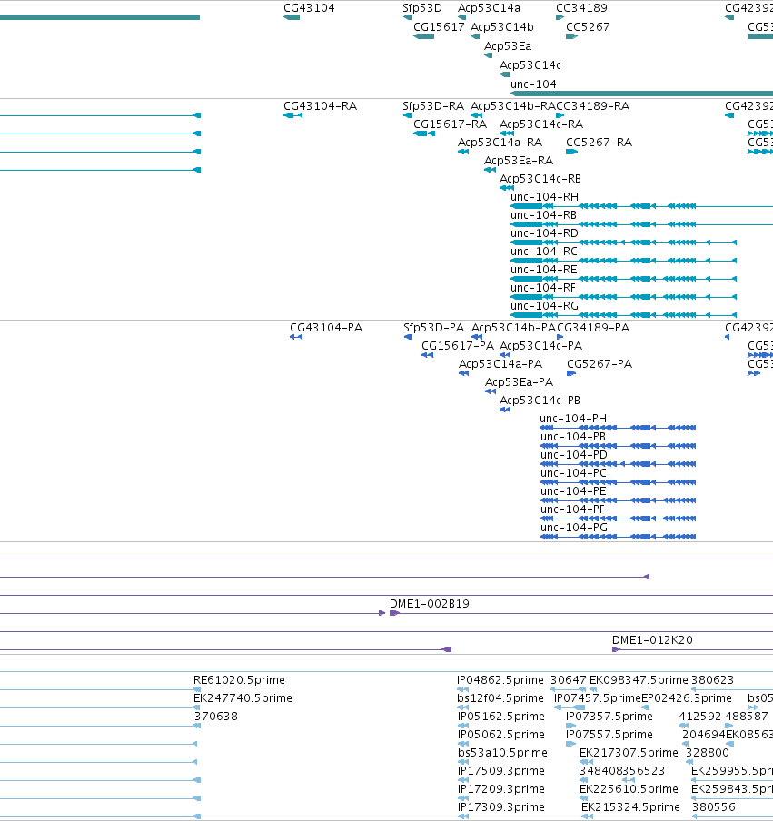
Task: Select the unc-104-RB transcript label
Action: (543, 215)
